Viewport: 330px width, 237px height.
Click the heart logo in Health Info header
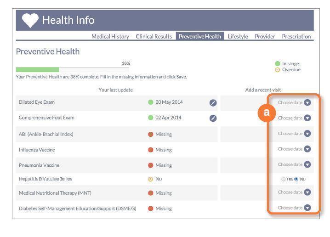point(30,21)
